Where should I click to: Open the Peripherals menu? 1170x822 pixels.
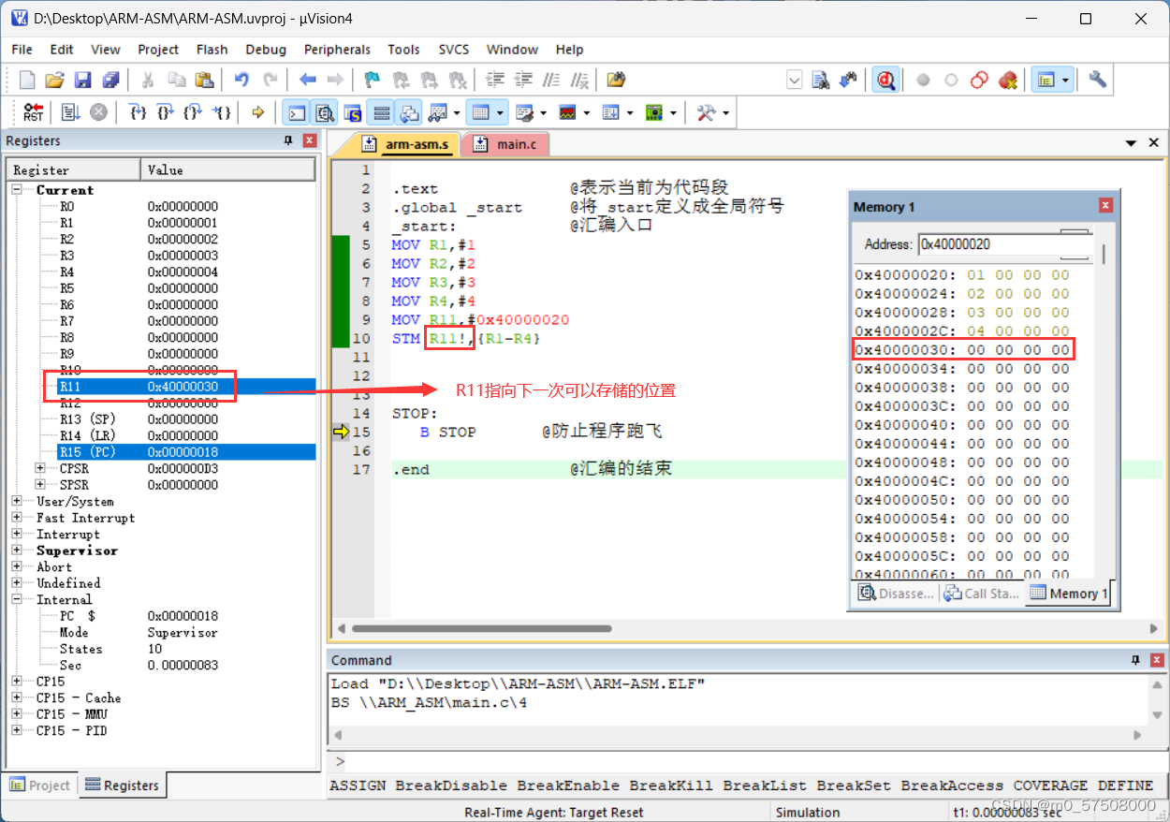tap(337, 50)
